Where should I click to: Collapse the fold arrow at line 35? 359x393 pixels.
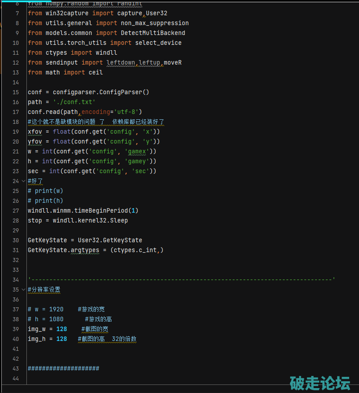(23, 289)
